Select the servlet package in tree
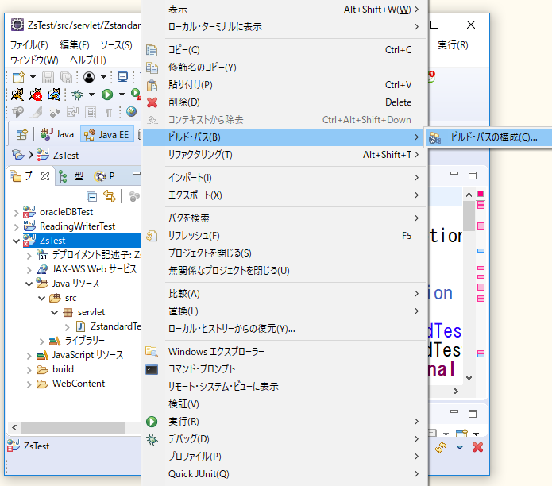The width and height of the screenshot is (552, 486). click(x=91, y=313)
